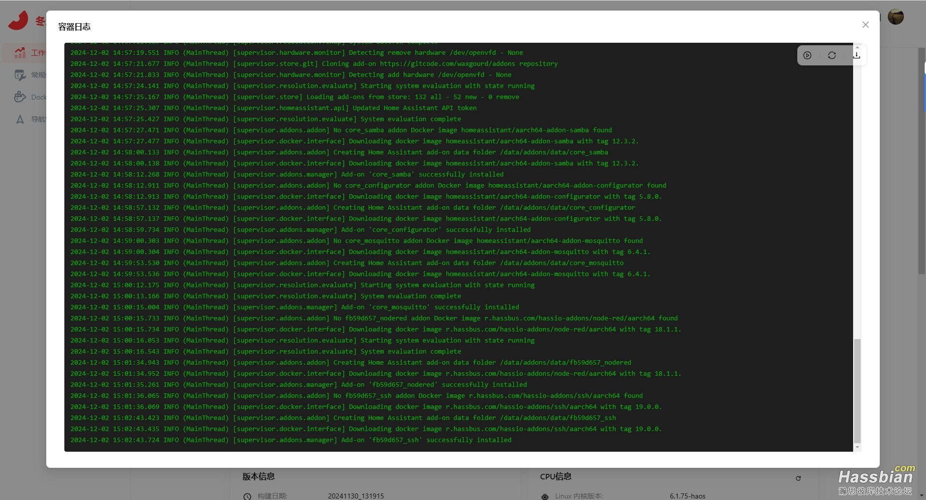
Task: Click the log scrollbar down arrow
Action: click(x=857, y=448)
